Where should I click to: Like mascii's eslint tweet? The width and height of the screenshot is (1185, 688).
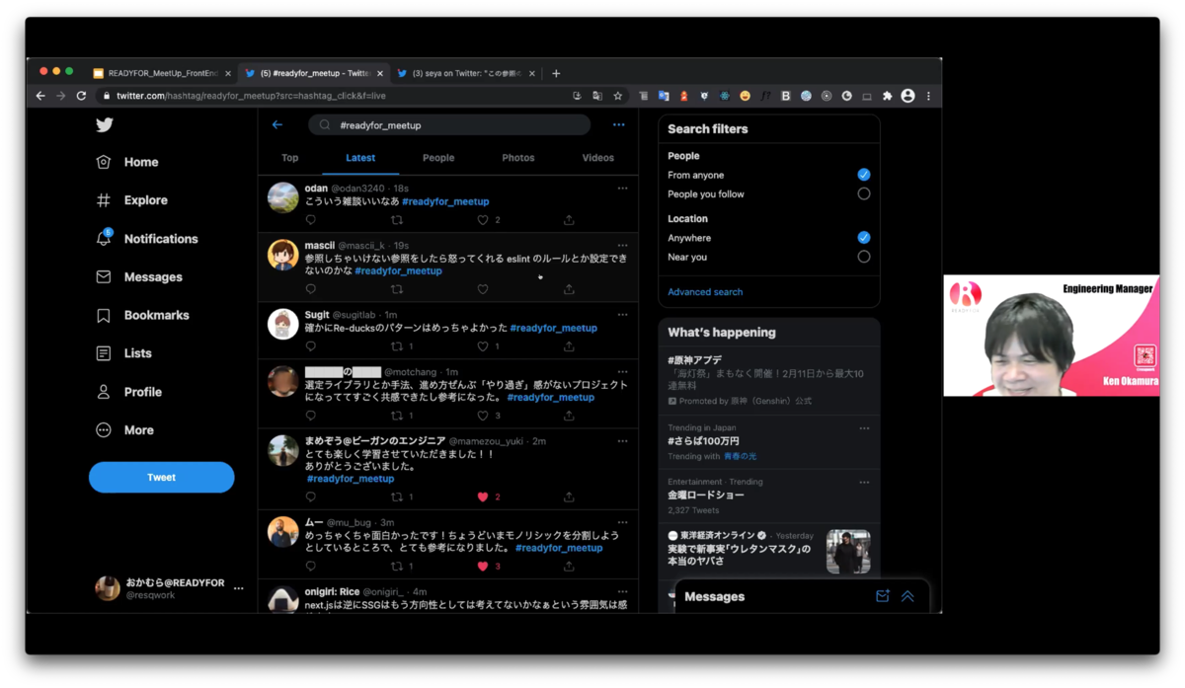483,289
